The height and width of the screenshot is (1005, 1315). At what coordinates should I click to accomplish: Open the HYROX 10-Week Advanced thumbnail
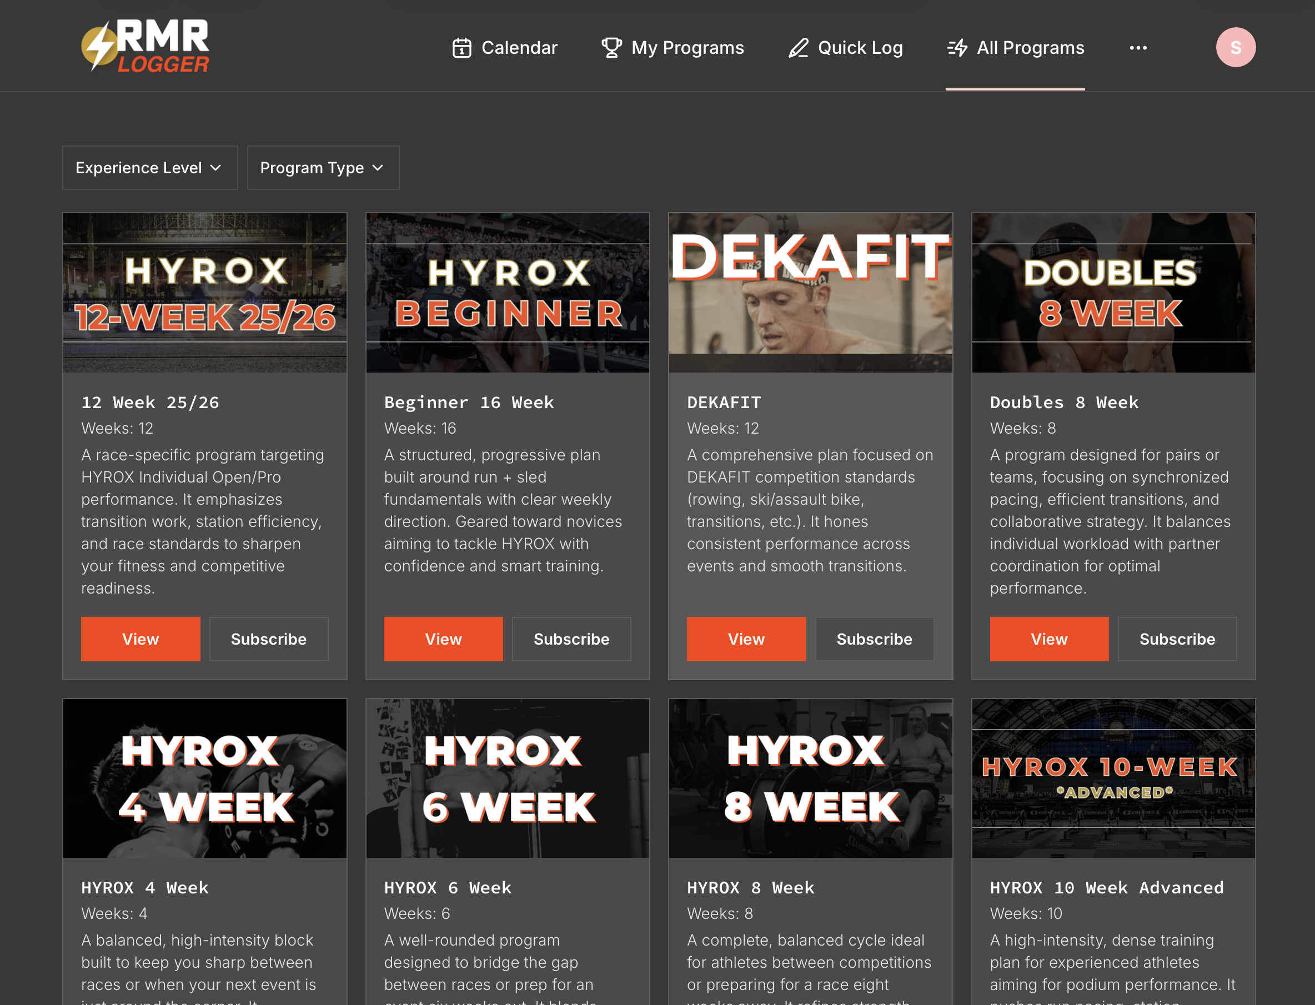point(1113,778)
